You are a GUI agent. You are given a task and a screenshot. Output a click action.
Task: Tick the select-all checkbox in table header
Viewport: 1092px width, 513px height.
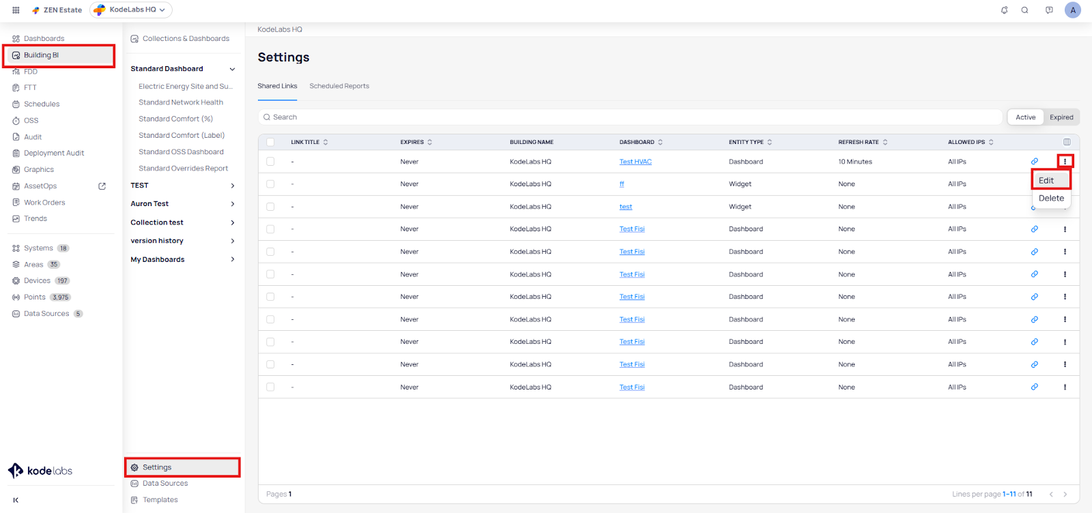tap(270, 142)
